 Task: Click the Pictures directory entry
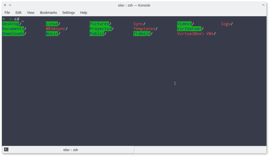click(100, 24)
